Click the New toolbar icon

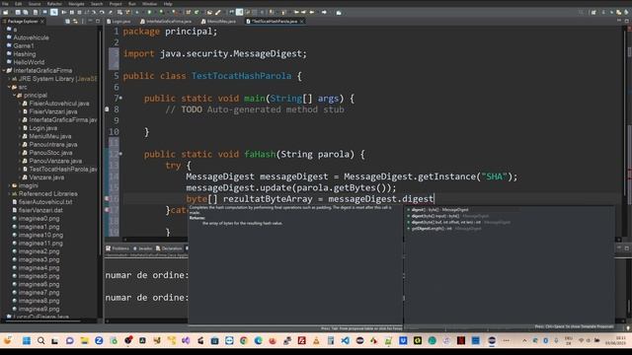(x=6, y=13)
